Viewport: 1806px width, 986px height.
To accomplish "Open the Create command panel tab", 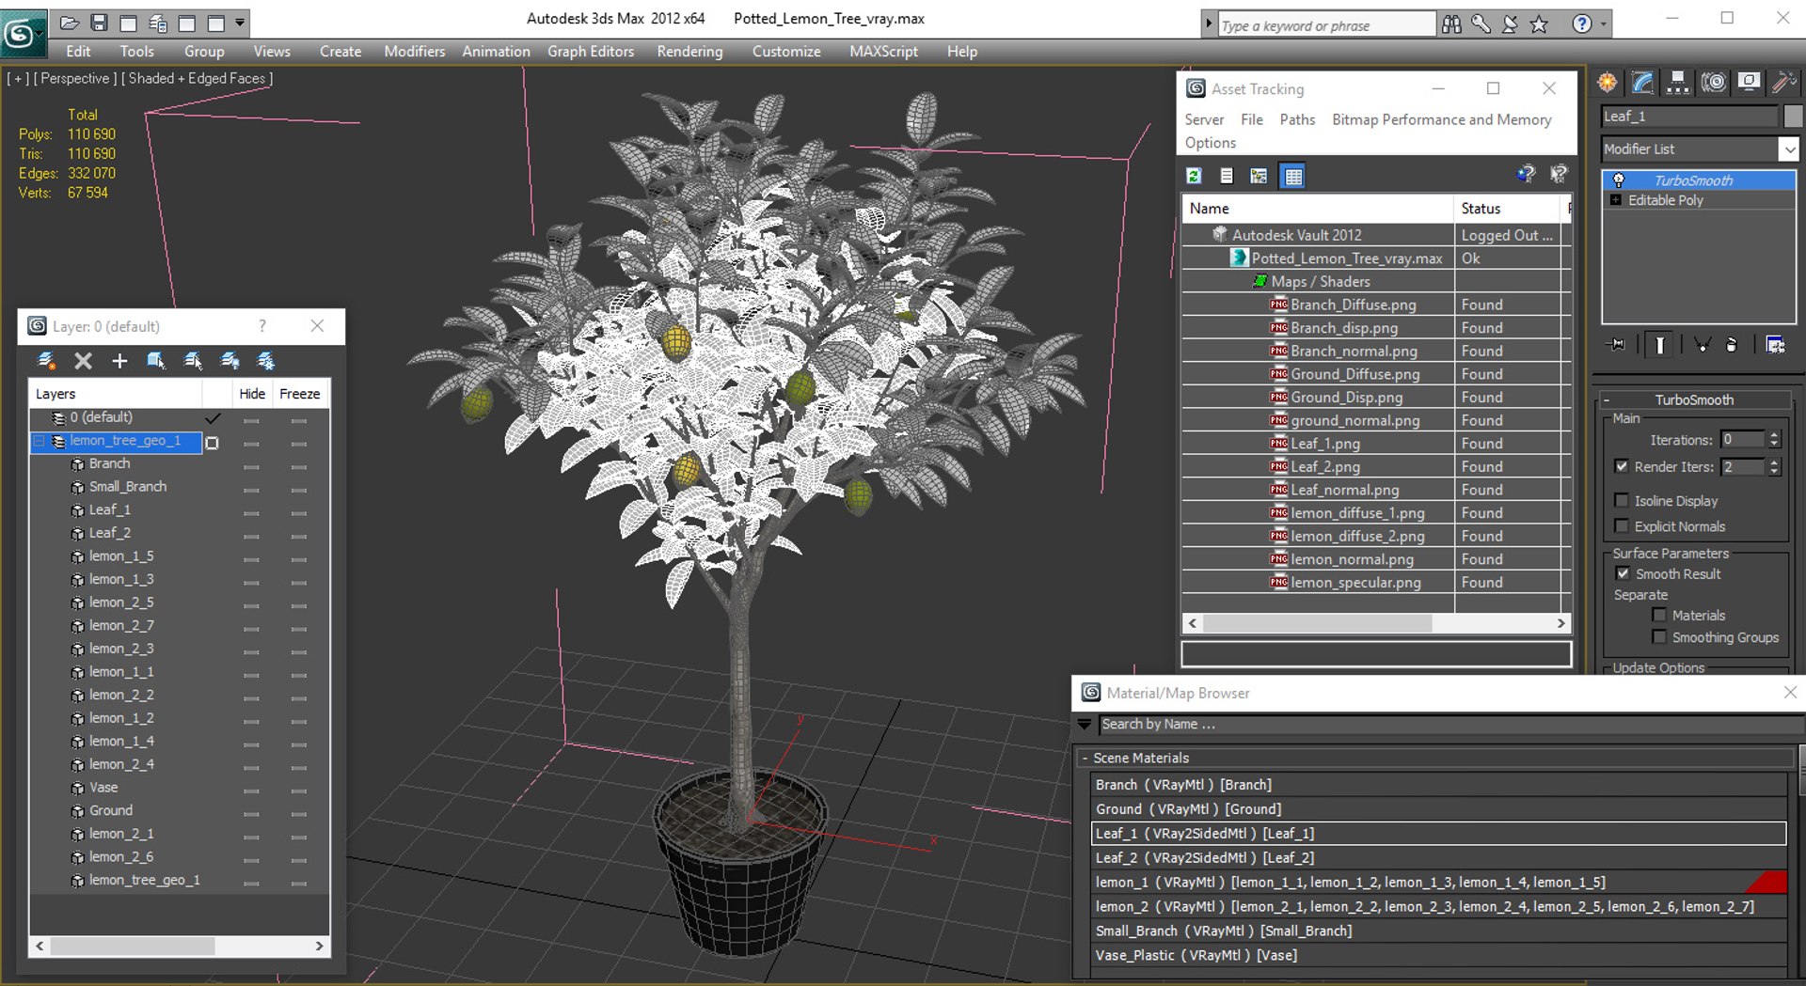I will pyautogui.click(x=1608, y=83).
